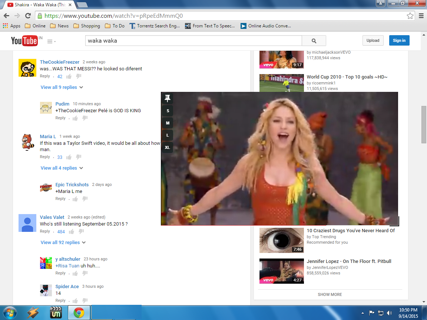Dislike Maria L's comment
Viewport: 427px width, 320px height.
pos(79,157)
